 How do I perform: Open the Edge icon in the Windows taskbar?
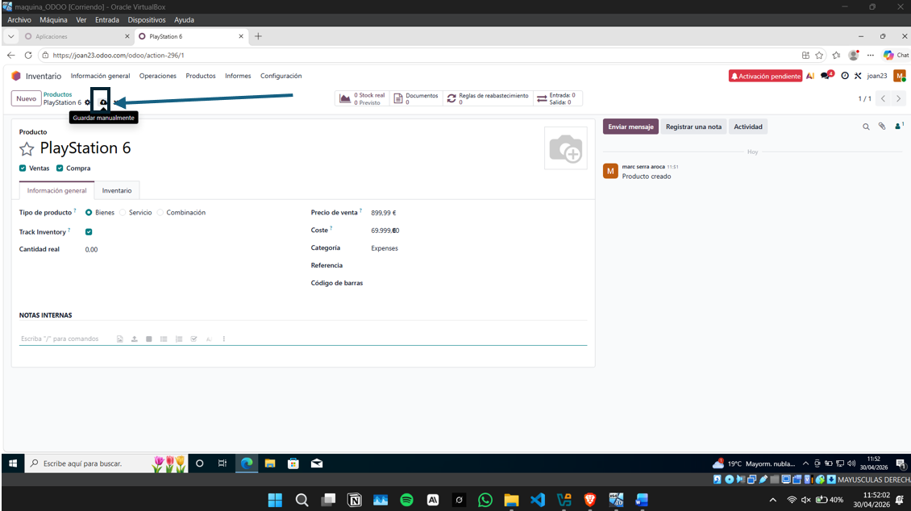(x=247, y=463)
